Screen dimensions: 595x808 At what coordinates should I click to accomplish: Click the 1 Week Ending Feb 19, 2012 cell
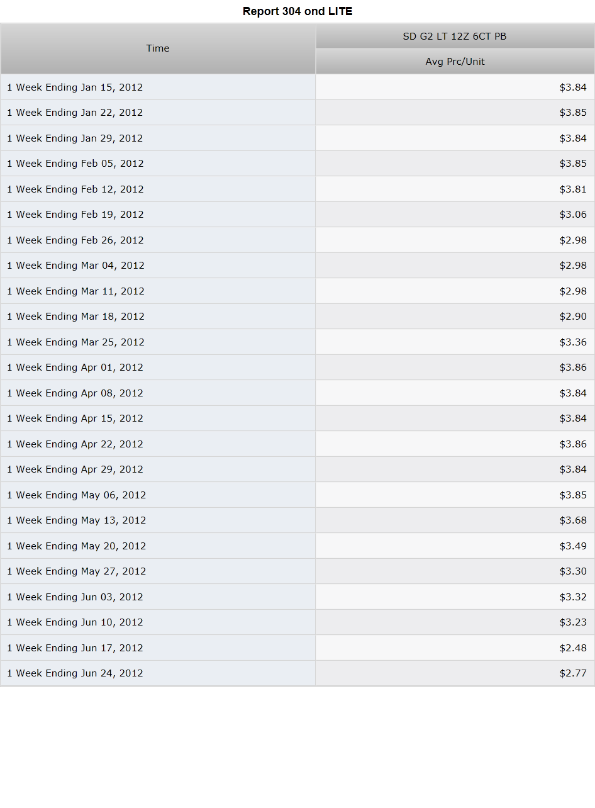(158, 215)
